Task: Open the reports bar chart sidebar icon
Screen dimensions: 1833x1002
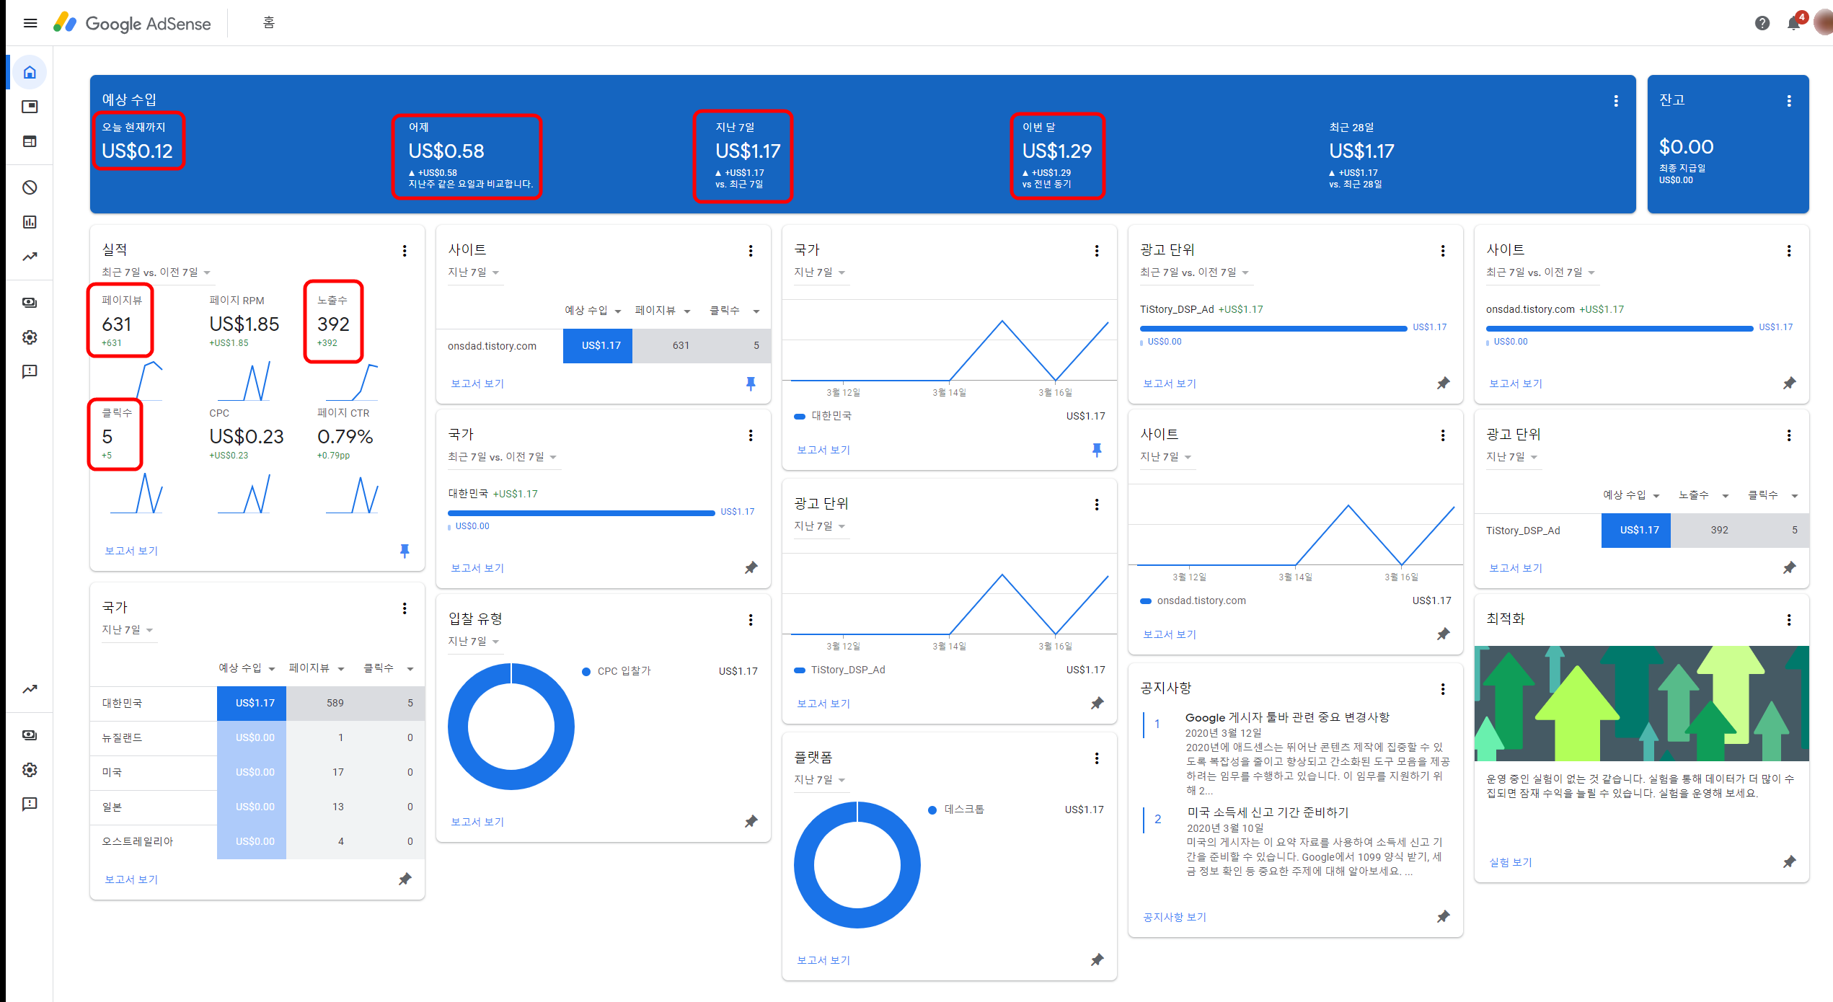Action: [x=30, y=222]
